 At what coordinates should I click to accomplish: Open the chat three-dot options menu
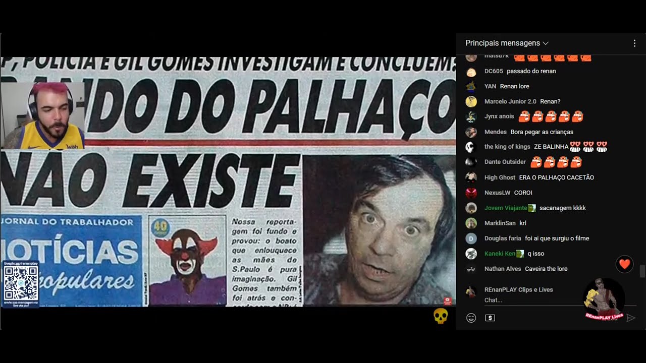click(x=634, y=43)
